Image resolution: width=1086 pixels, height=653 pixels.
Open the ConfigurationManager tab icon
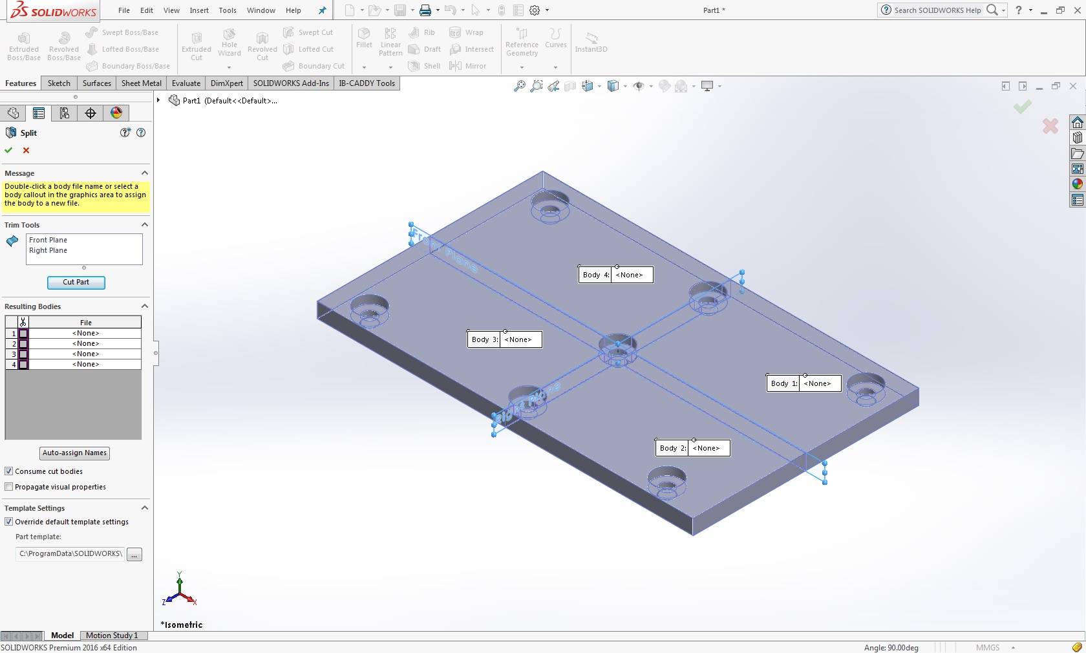point(65,113)
